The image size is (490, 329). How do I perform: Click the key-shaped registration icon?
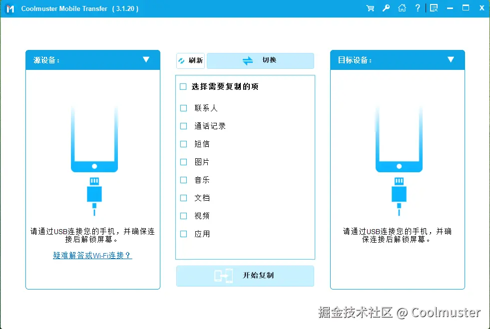tap(386, 8)
